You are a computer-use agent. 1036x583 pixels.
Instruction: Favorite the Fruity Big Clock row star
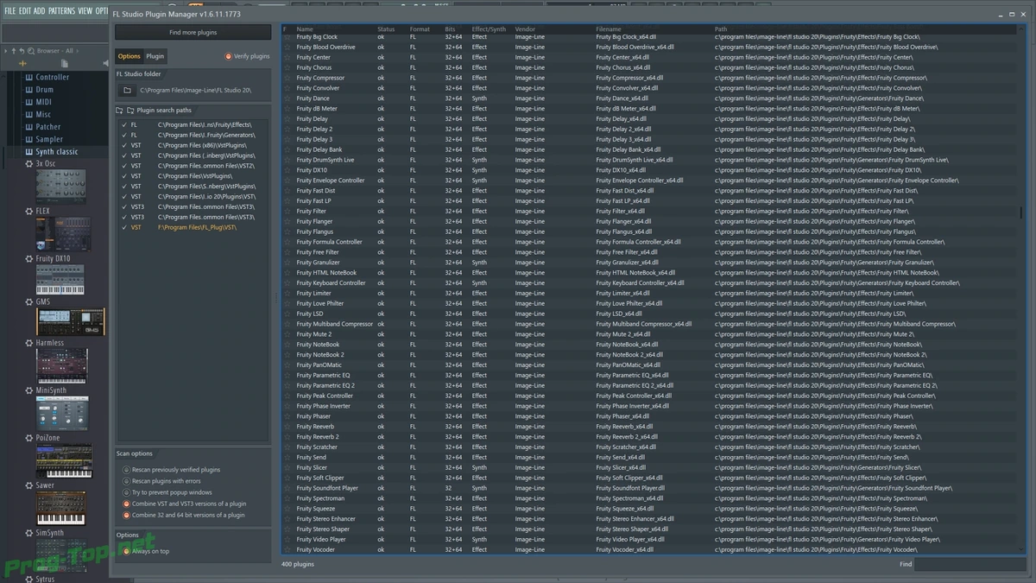coord(287,37)
